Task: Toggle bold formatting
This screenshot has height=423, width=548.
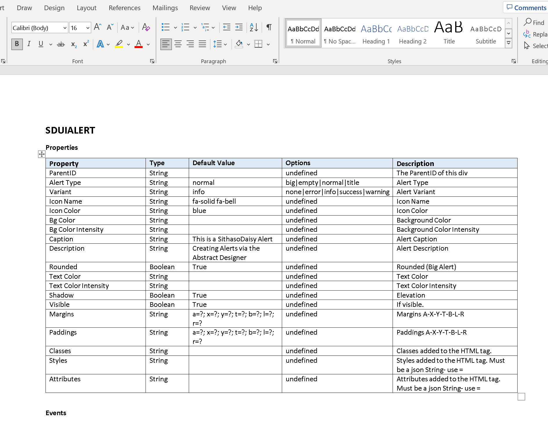Action: [x=17, y=44]
